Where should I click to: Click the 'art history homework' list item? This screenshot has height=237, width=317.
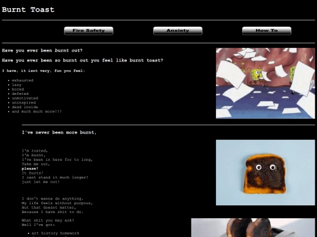[x=55, y=233]
